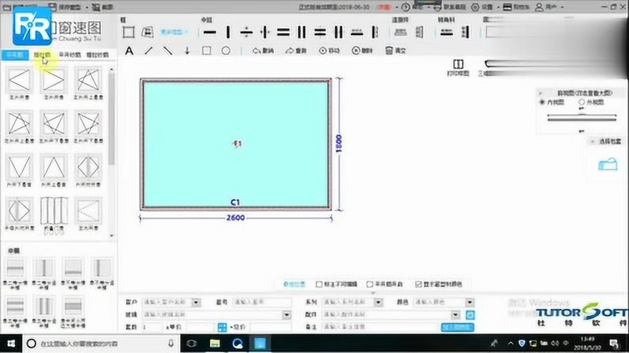Click the undo button
The height and width of the screenshot is (353, 629).
pyautogui.click(x=263, y=51)
